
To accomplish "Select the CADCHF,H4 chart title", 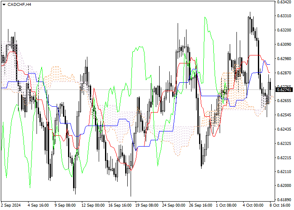I will coord(19,5).
